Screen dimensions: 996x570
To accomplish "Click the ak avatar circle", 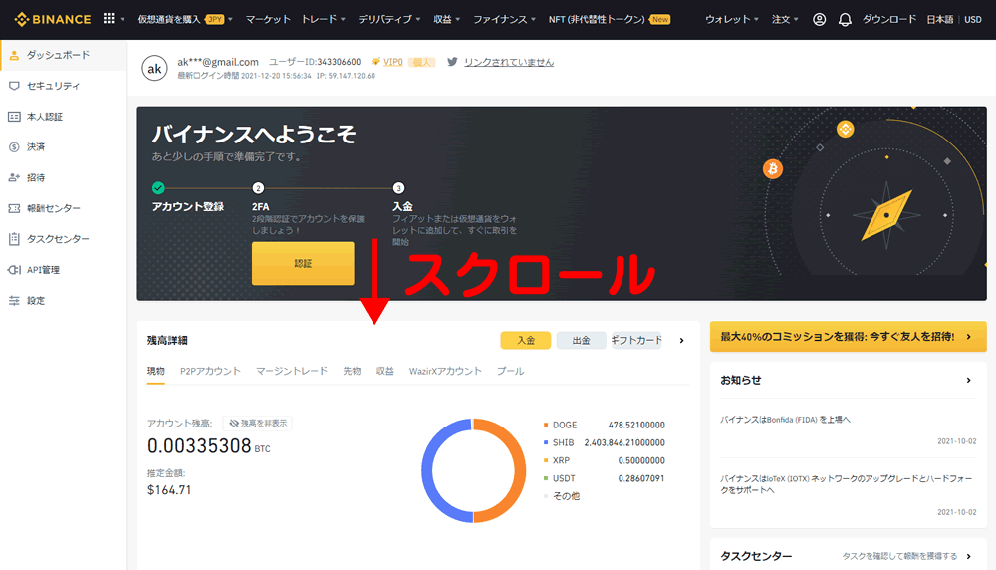I will (155, 68).
